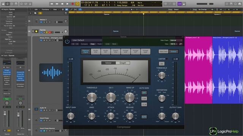Screen dimensions: 243x136
Task: Click Copy in the Compressor header
Action: (93, 44)
